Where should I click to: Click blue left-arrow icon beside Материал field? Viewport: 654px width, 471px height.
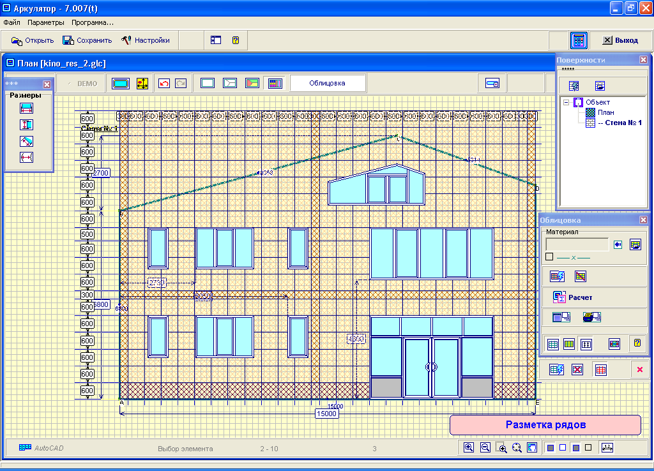[618, 244]
